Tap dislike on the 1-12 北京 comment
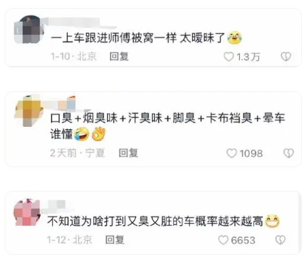 pos(281,240)
